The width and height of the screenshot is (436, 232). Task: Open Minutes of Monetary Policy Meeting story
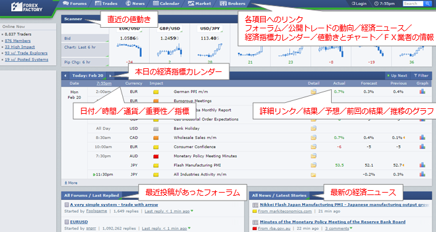[332, 222]
